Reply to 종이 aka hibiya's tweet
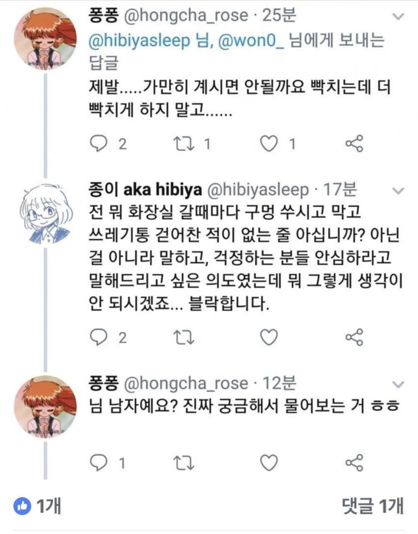The width and height of the screenshot is (418, 534). pyautogui.click(x=100, y=337)
